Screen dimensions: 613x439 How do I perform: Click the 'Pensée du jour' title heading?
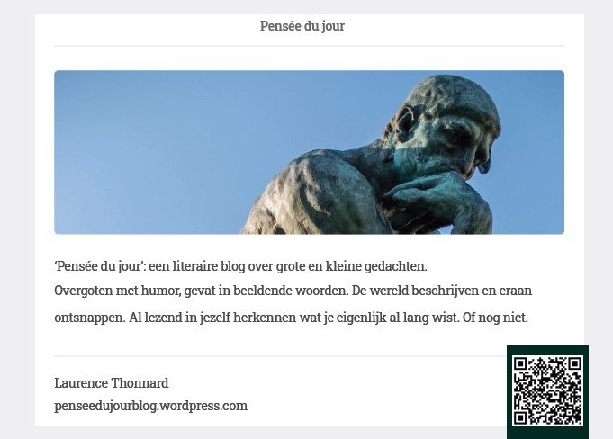tap(302, 26)
